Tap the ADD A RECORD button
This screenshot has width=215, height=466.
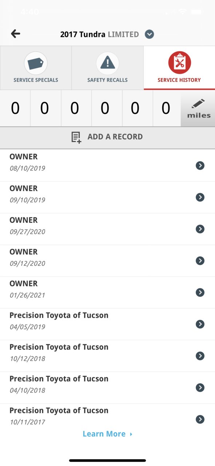107,137
